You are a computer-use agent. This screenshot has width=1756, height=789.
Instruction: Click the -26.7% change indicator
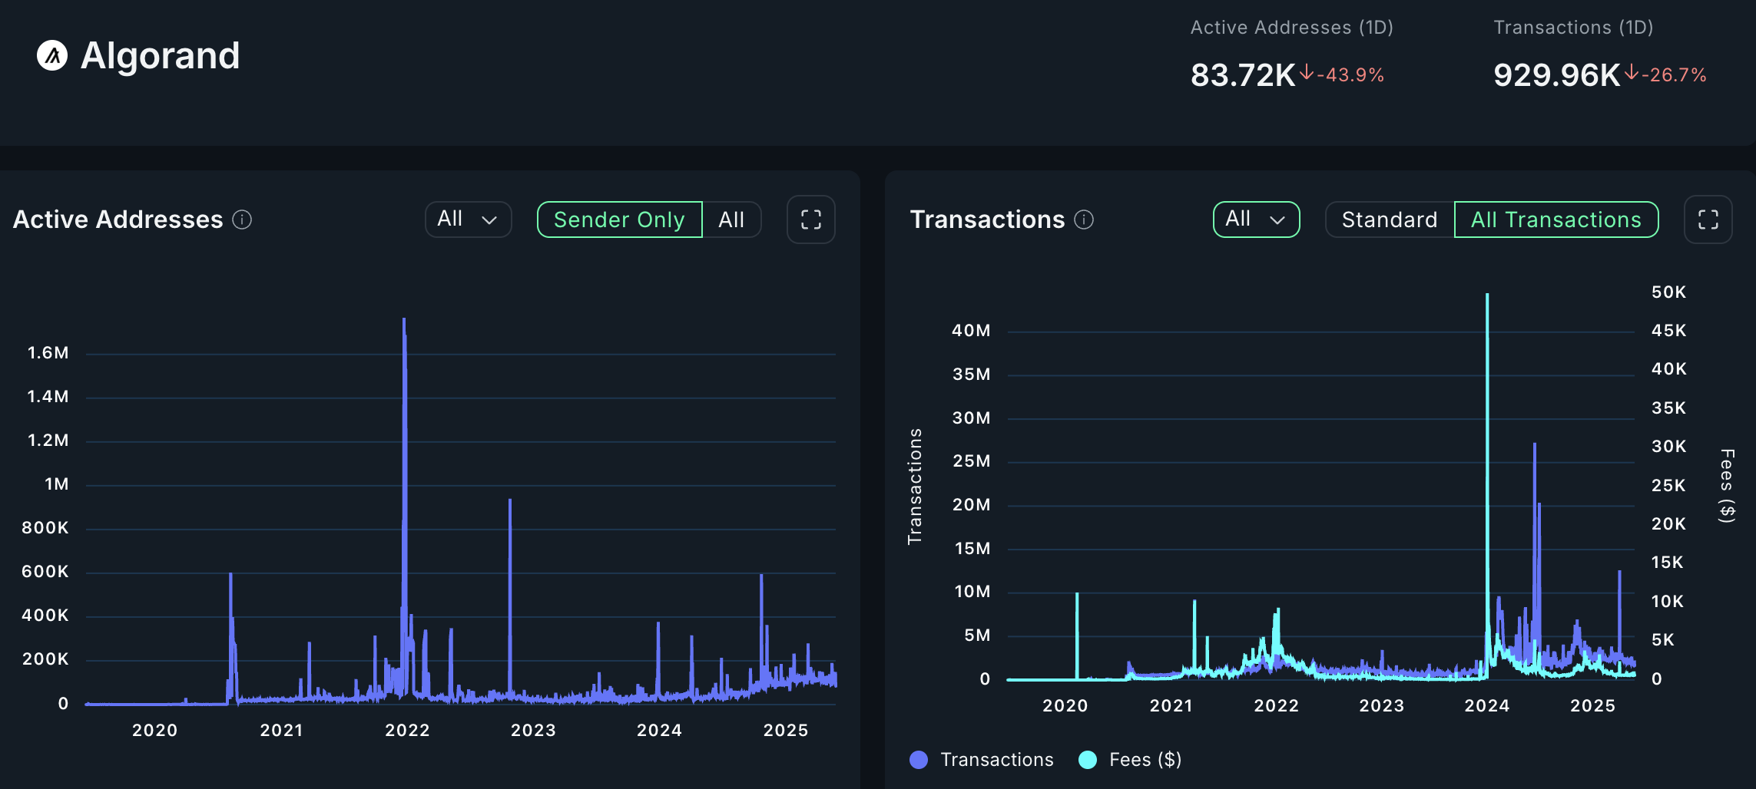1674,75
